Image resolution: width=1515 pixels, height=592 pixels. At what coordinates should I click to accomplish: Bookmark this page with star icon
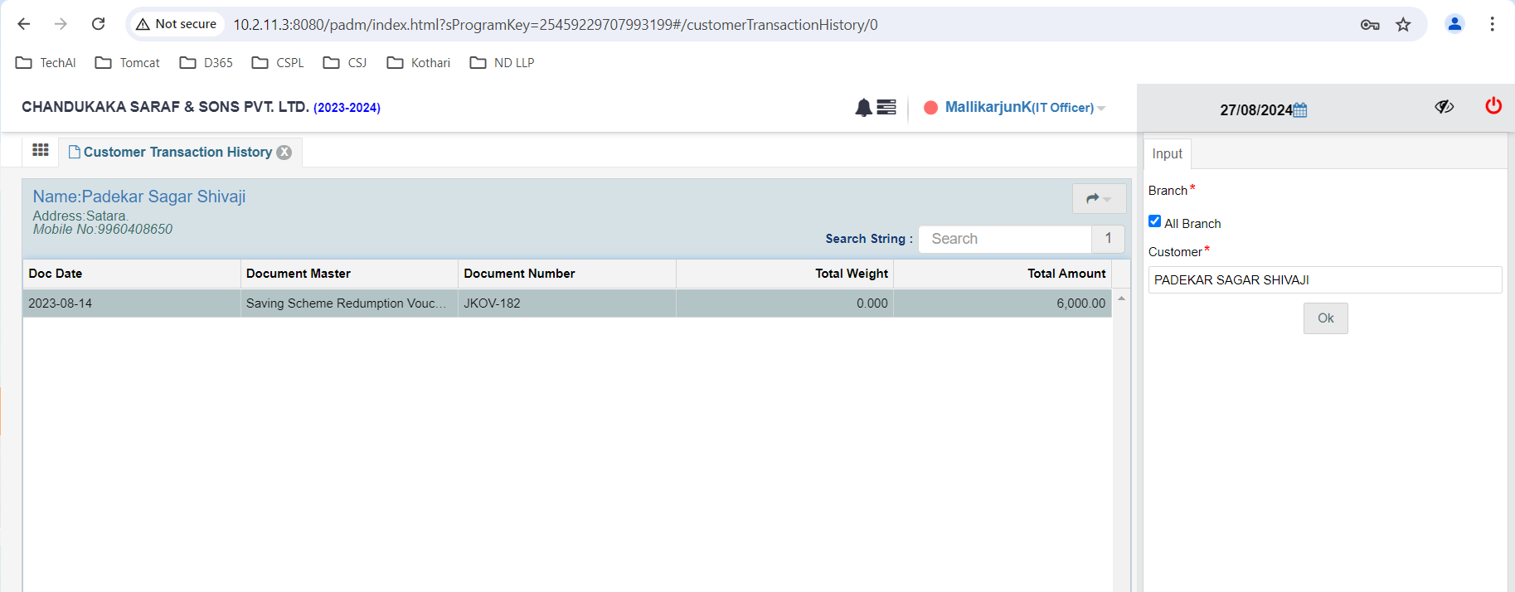(x=1403, y=25)
